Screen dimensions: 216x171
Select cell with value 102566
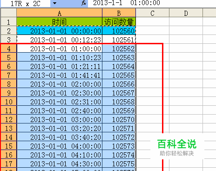pos(119,84)
